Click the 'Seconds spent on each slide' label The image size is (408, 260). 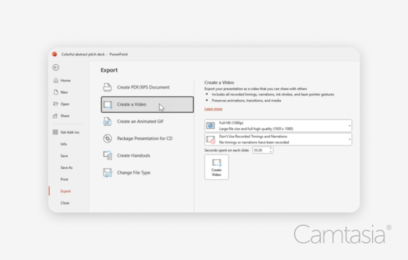(227, 150)
